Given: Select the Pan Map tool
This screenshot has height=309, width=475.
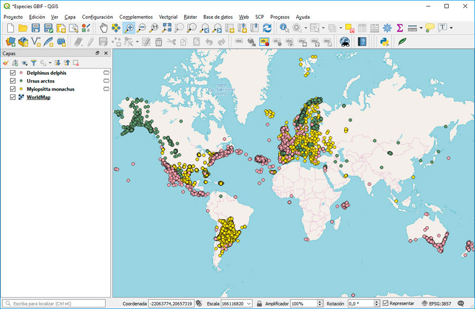Looking at the screenshot, I should (x=103, y=27).
